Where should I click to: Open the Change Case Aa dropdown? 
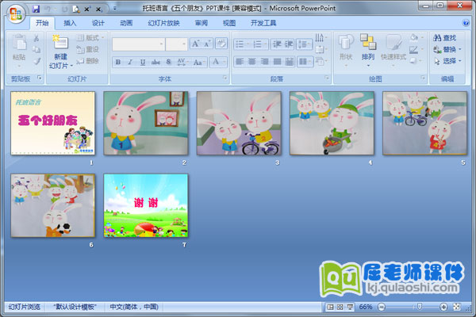199,62
